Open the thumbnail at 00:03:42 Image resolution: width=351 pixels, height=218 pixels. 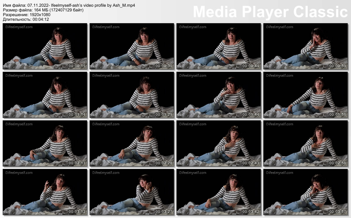[x=219, y=192]
